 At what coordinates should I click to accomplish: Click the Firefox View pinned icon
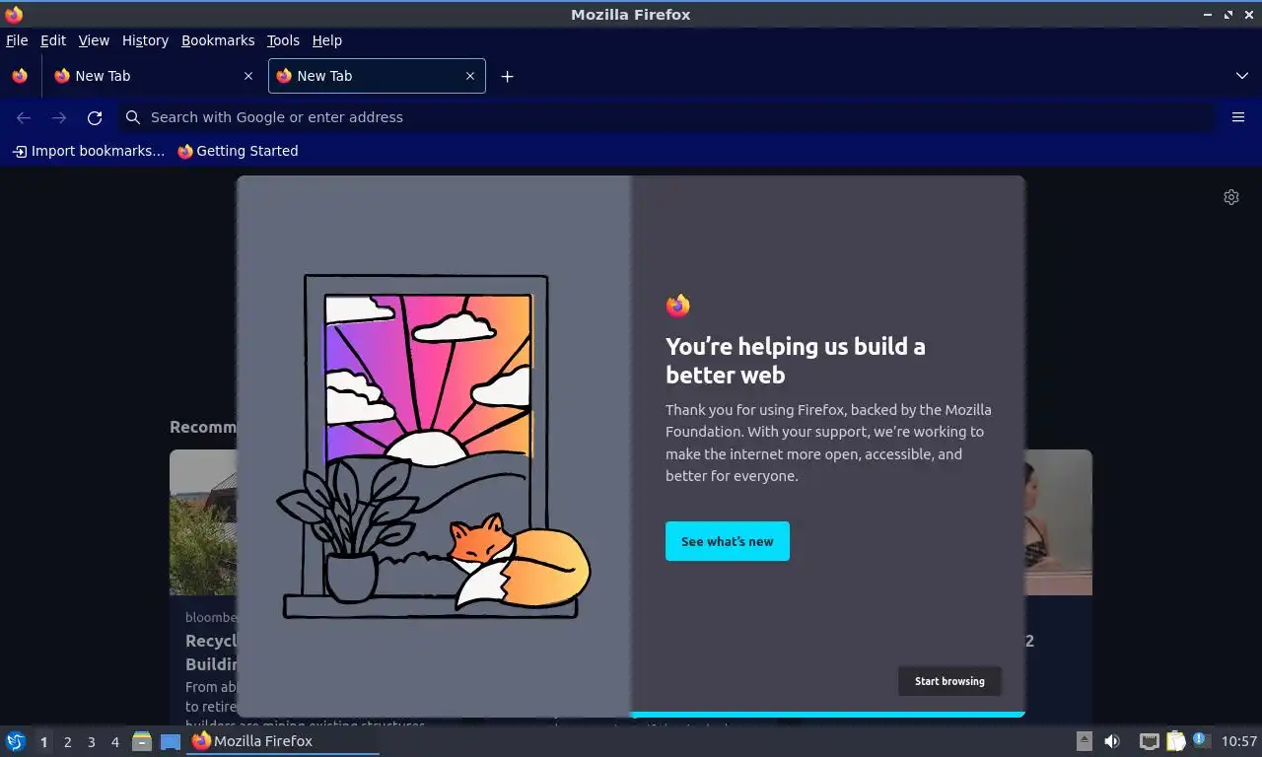click(20, 76)
